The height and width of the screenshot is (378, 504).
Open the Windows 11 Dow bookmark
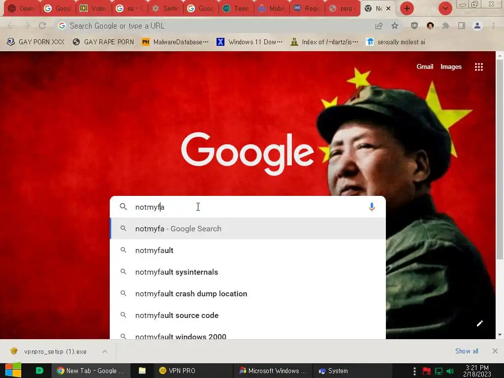[250, 42]
